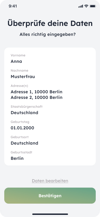This screenshot has height=217, width=100.
Task: Tap the Geburtsstadt value Berlin
Action: (x=17, y=158)
